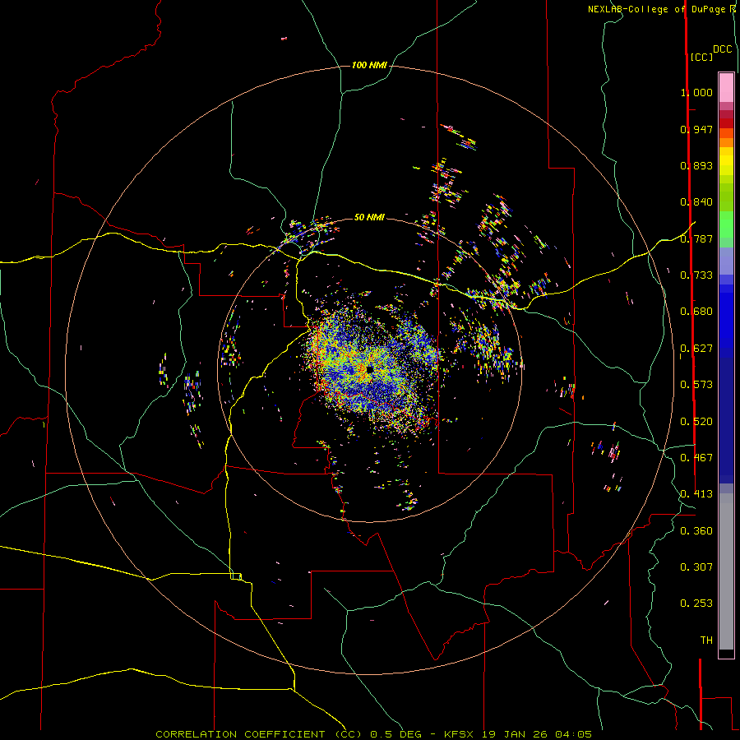740x740 pixels.
Task: Pick the gray segment of color bar
Action: tap(726, 571)
